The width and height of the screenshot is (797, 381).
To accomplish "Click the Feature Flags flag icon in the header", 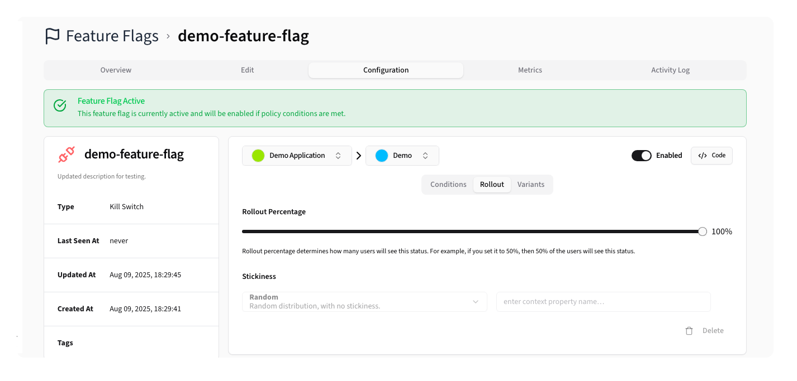I will point(53,36).
